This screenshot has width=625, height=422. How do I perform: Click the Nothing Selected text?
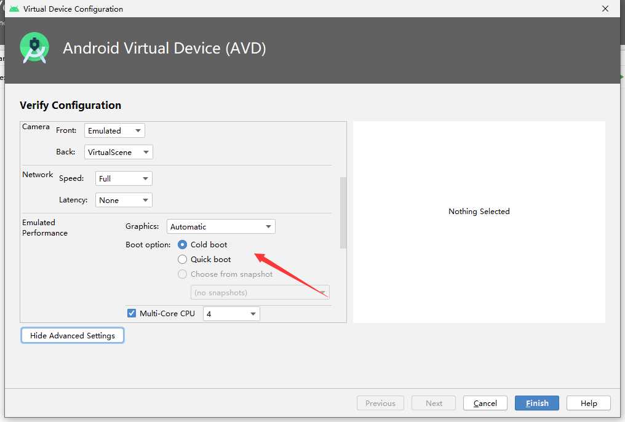(479, 211)
